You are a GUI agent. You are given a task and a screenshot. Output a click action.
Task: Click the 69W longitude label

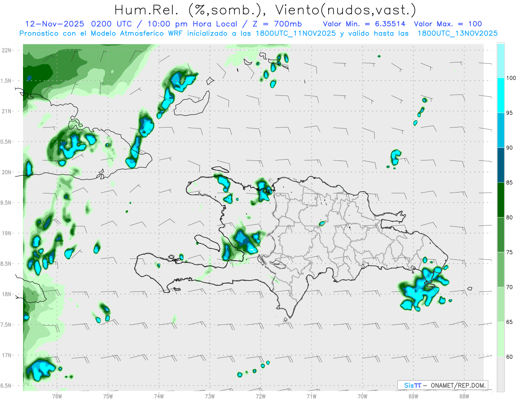[x=413, y=396]
